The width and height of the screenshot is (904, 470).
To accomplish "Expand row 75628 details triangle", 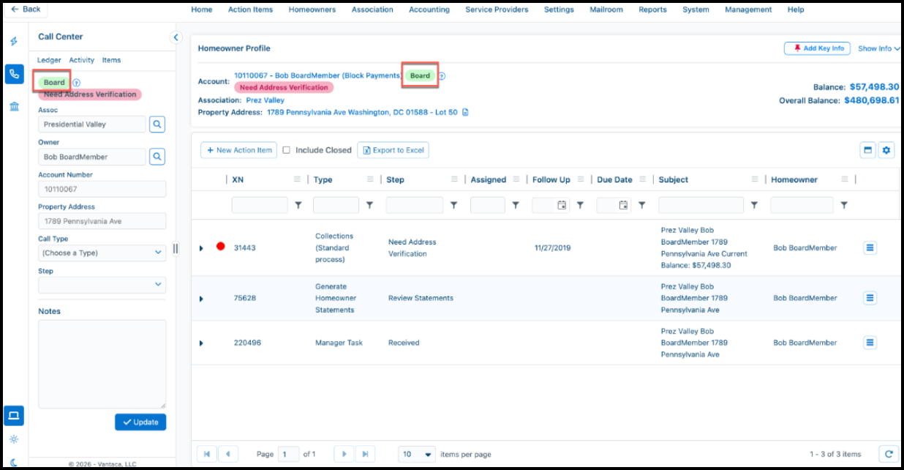I will (201, 299).
